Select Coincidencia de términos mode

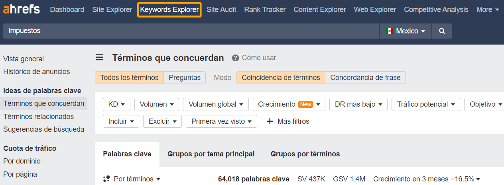click(x=281, y=78)
